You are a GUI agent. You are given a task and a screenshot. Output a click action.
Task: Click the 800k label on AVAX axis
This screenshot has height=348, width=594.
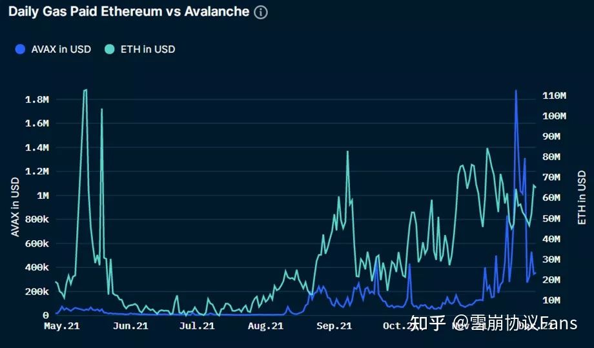pyautogui.click(x=37, y=220)
